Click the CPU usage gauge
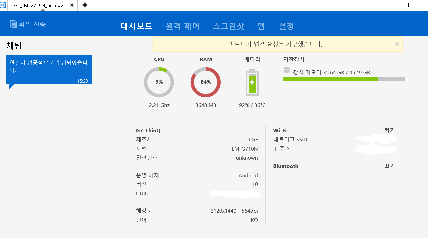 (x=159, y=82)
